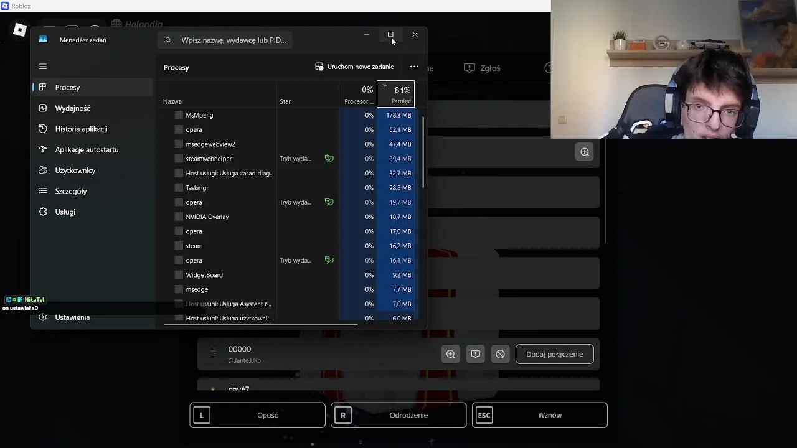Select the msedge process row

(286, 289)
